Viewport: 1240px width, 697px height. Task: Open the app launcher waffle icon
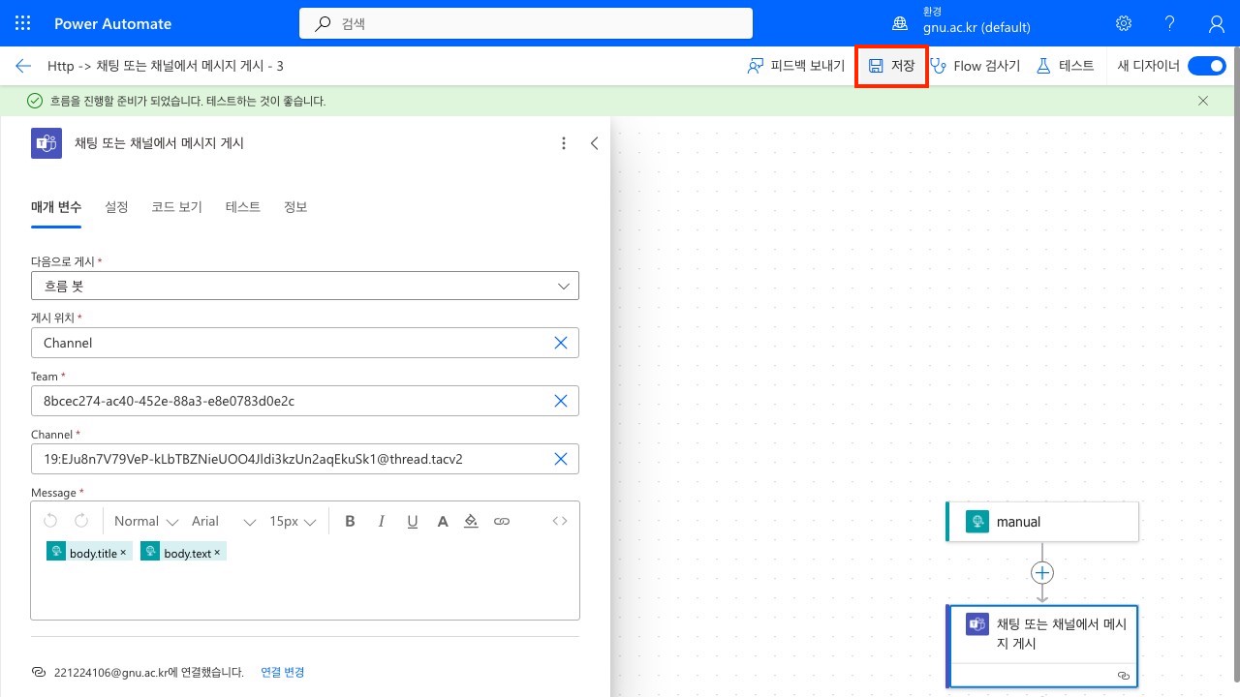(x=23, y=23)
